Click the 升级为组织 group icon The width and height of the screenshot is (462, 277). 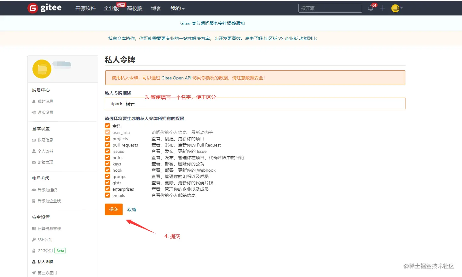tap(34, 190)
